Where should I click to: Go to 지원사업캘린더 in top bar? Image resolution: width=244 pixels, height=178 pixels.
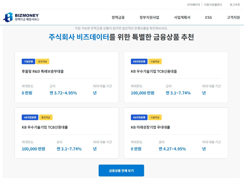(x=213, y=5)
